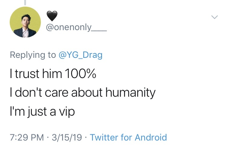
Task: Open the Twitter for Android source link
Action: tap(129, 138)
